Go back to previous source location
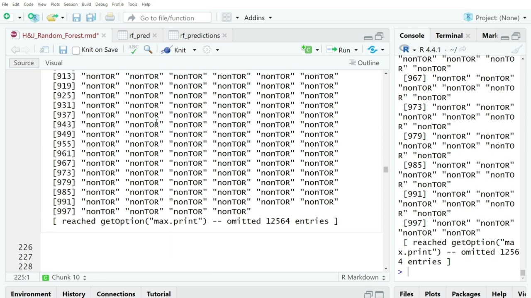Image resolution: width=531 pixels, height=298 pixels. (x=15, y=50)
